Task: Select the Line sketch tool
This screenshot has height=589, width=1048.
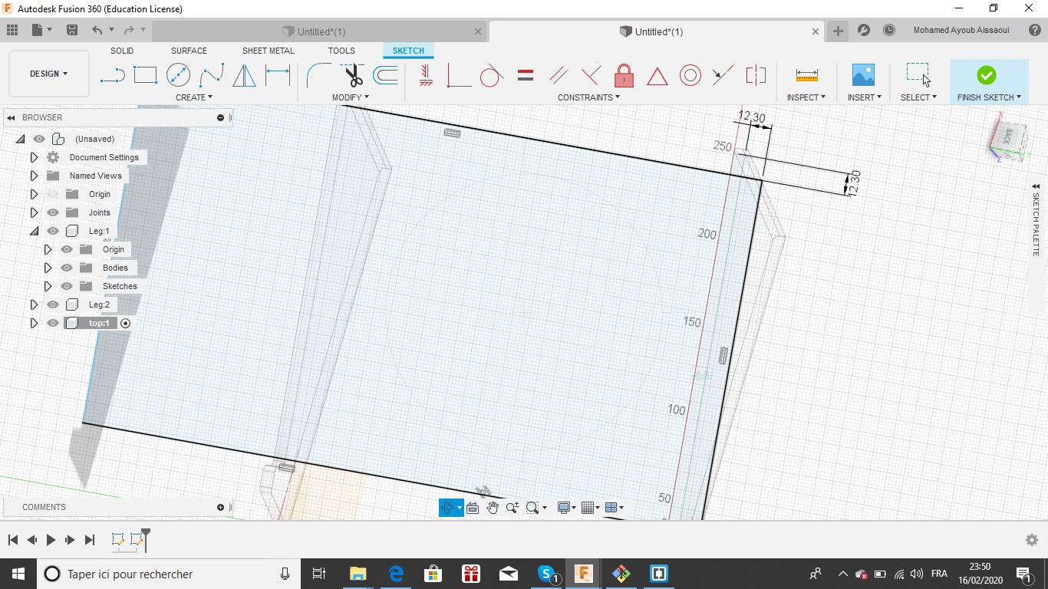Action: (113, 75)
